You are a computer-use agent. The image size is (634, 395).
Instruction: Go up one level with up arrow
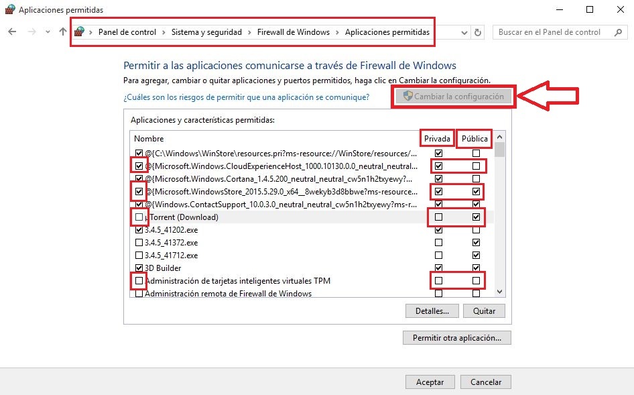63,32
